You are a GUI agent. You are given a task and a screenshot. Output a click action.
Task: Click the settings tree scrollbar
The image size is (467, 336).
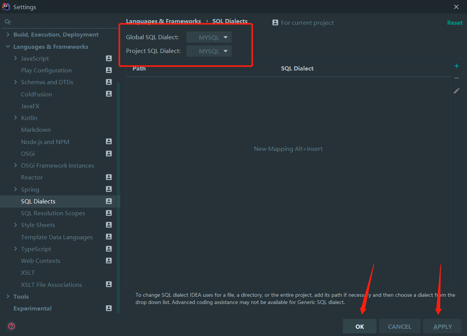(x=118, y=197)
